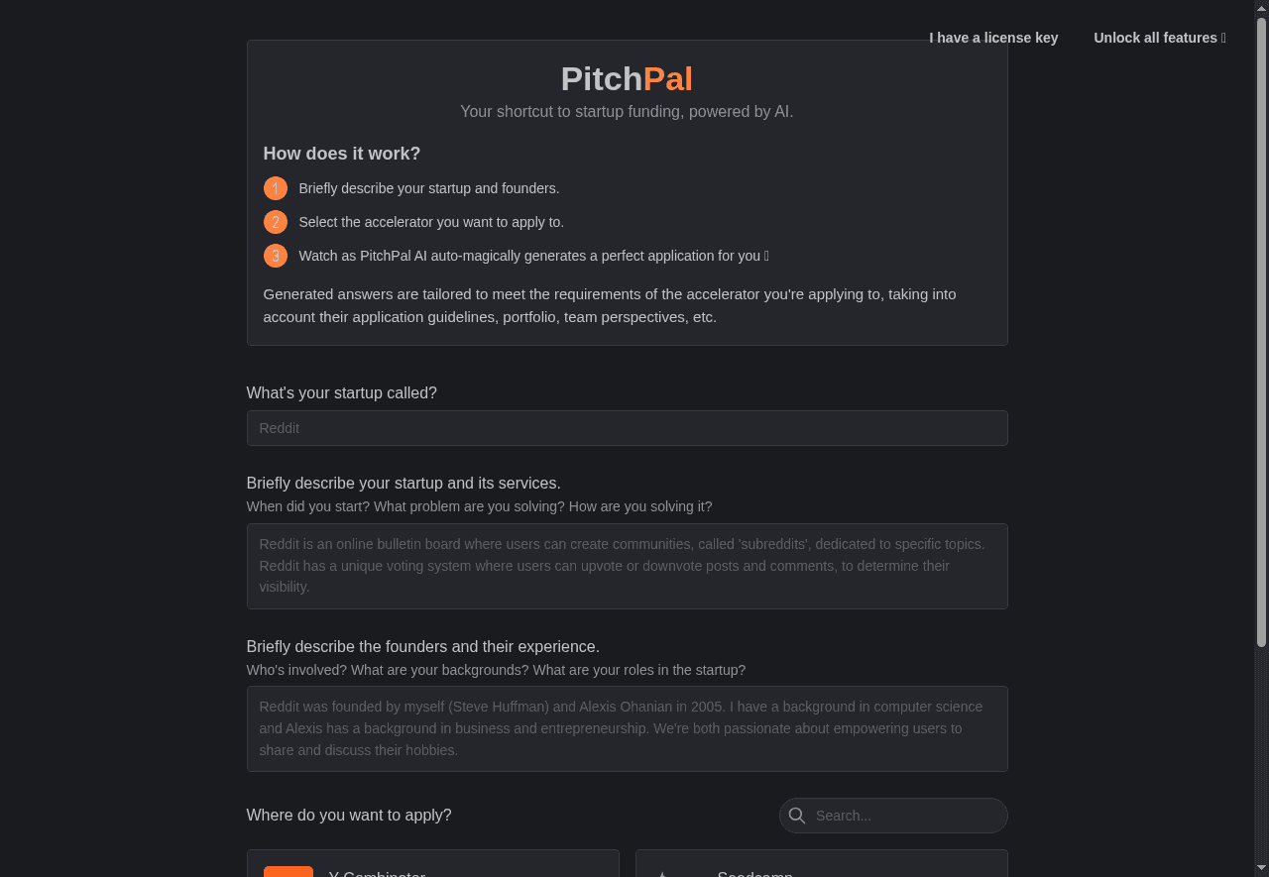This screenshot has width=1269, height=877.
Task: Click the PitchPal logo heading
Action: (x=626, y=78)
